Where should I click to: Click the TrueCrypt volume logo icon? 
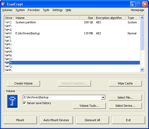click(12, 101)
